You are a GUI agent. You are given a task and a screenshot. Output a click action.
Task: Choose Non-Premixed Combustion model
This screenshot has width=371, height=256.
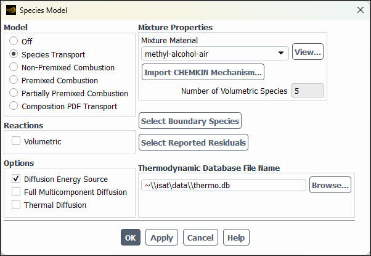pos(14,67)
